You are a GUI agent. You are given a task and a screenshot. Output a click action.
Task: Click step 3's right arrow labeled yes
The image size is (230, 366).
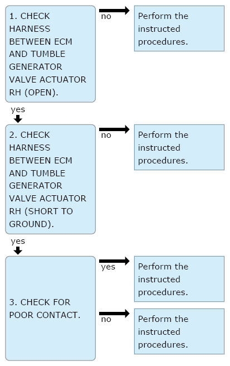(x=114, y=261)
